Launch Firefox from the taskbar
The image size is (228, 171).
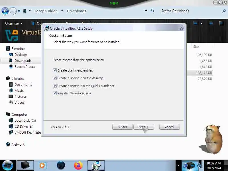78,165
